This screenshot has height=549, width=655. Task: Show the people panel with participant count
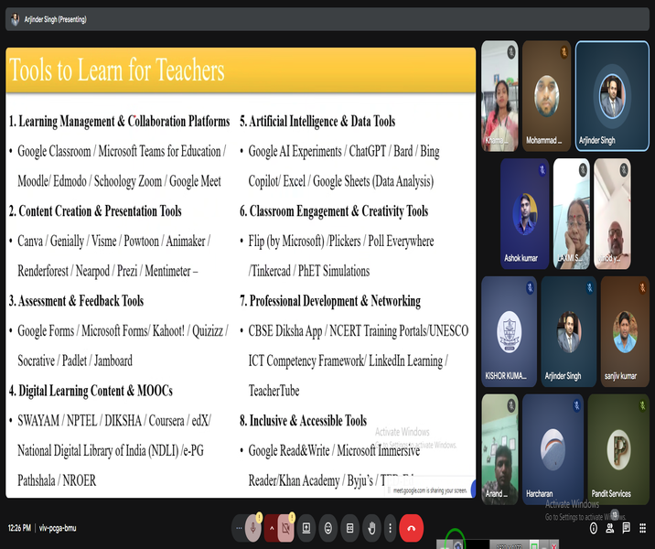click(x=610, y=526)
